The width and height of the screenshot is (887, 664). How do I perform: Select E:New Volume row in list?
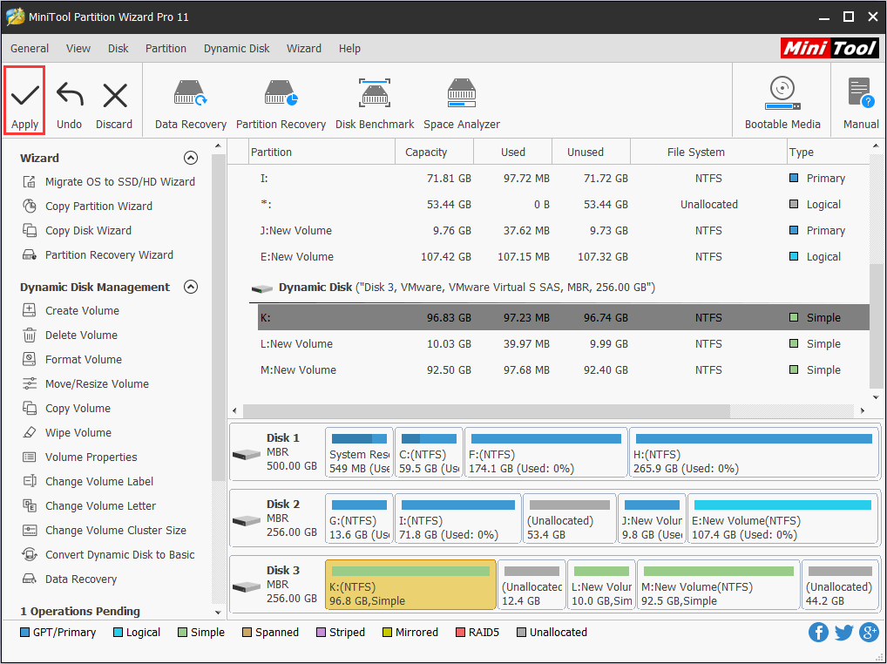[564, 257]
